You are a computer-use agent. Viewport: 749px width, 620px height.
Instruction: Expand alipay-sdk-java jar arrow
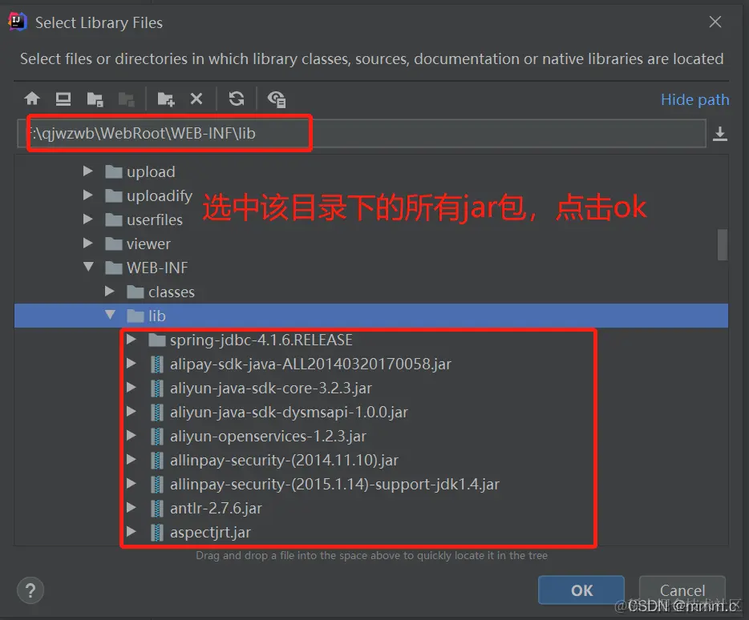pos(132,363)
